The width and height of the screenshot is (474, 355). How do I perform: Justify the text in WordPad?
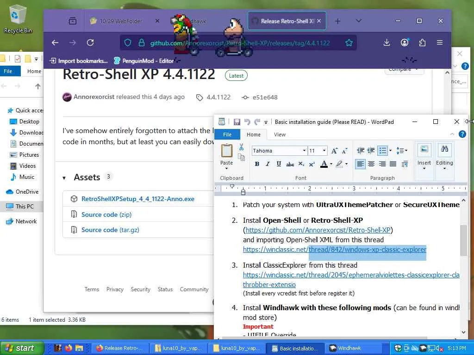pyautogui.click(x=393, y=164)
